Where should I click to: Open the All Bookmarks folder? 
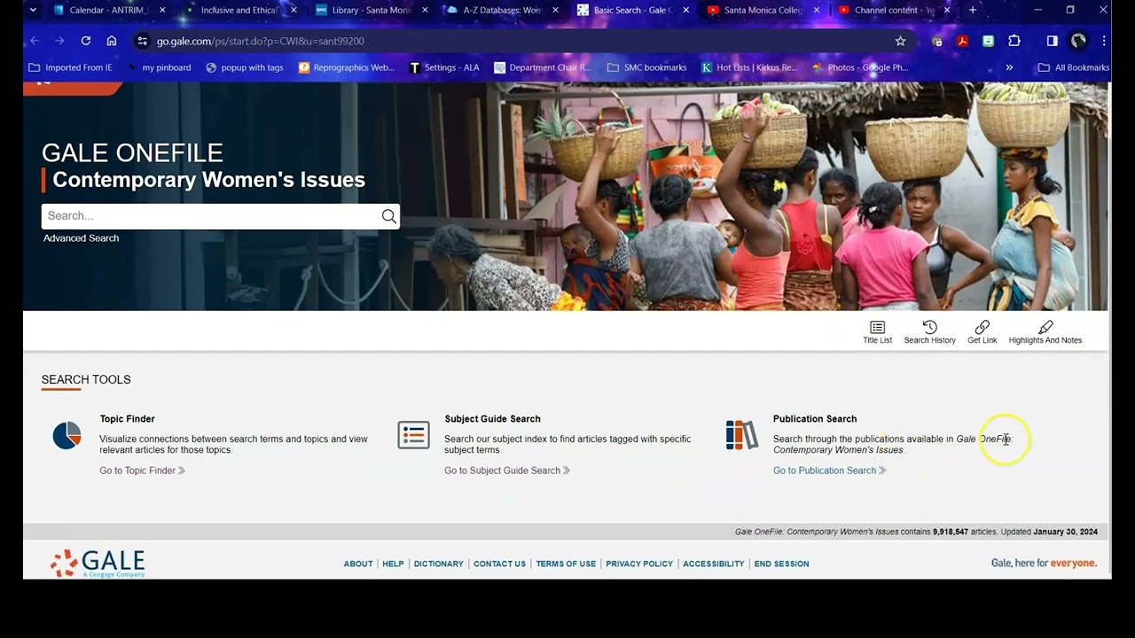(x=1074, y=67)
